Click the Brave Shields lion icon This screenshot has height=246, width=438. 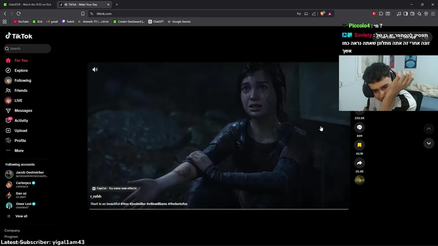pyautogui.click(x=322, y=14)
